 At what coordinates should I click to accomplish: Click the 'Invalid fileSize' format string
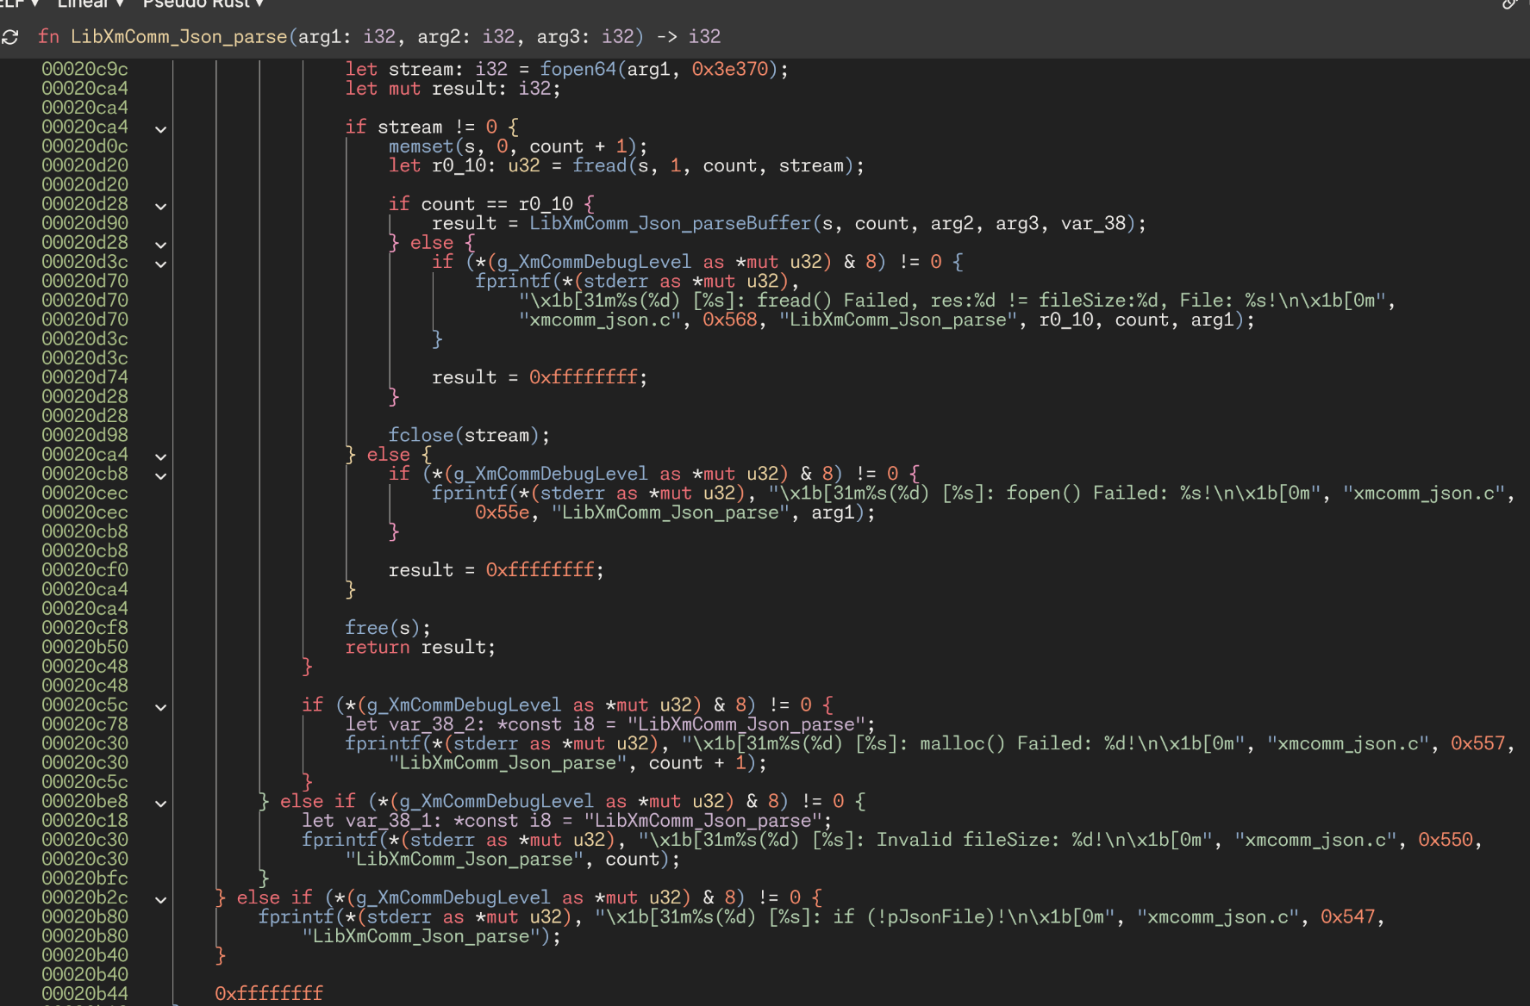[924, 840]
